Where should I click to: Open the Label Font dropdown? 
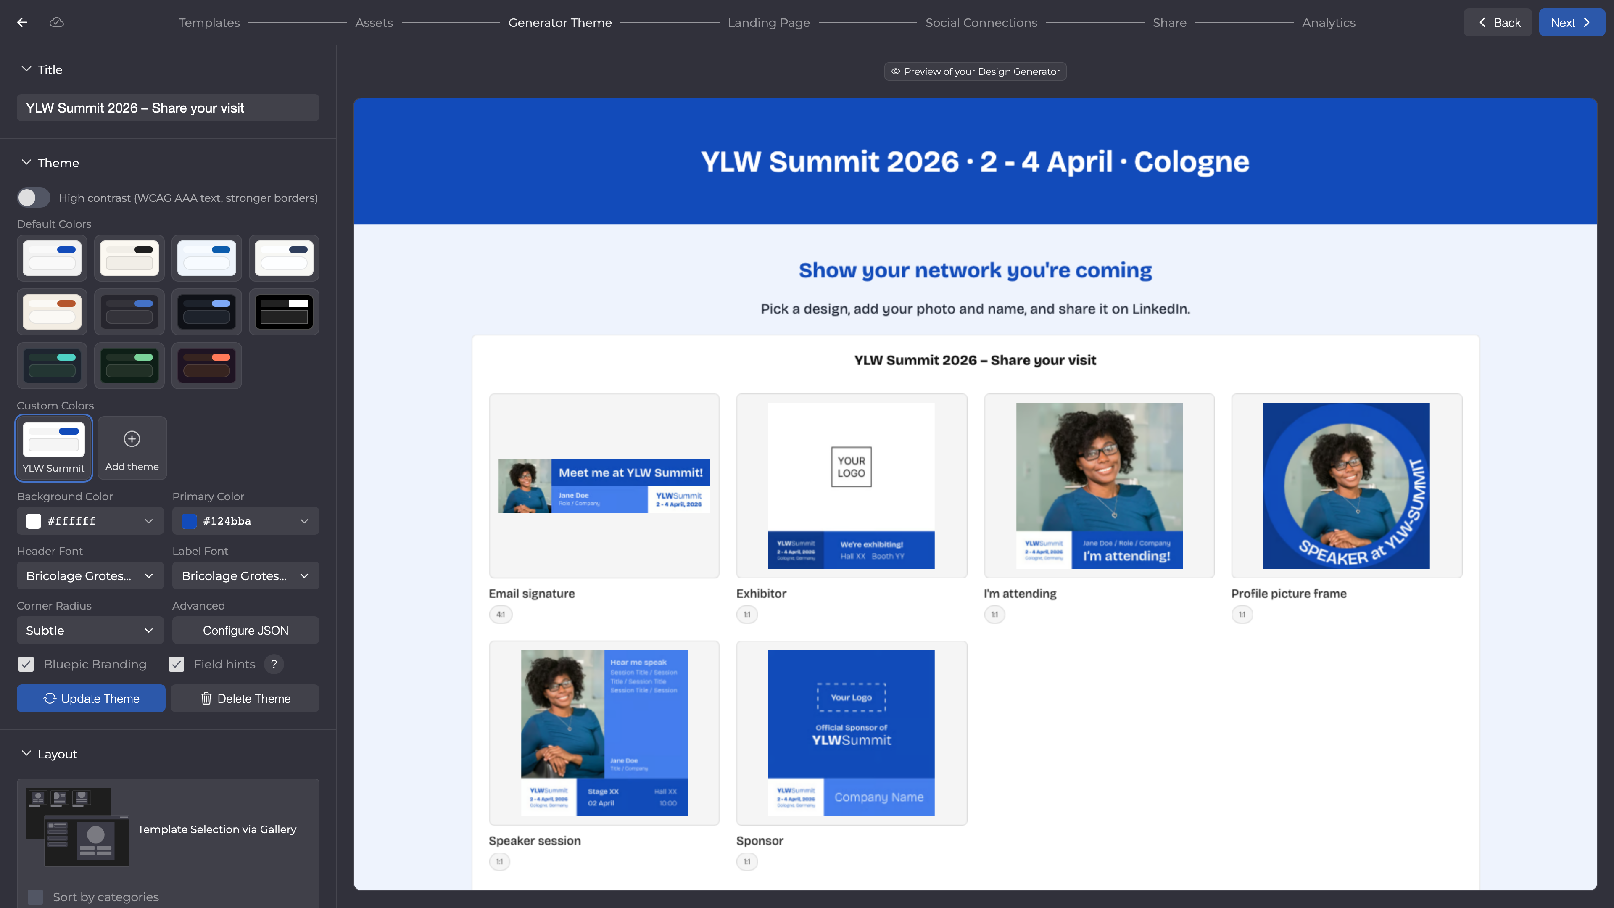tap(245, 576)
